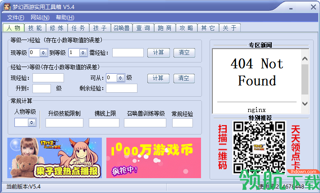Click the 当前版本:V5.4 status text
Viewport: 320px width, 193px height.
[x=23, y=187]
